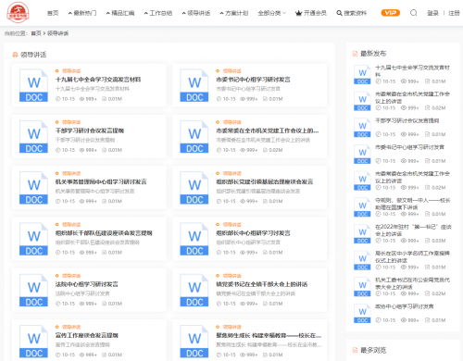Open DOC icon for 宣传工作座谈会发言提纲
The height and width of the screenshot is (361, 463).
pyautogui.click(x=33, y=342)
